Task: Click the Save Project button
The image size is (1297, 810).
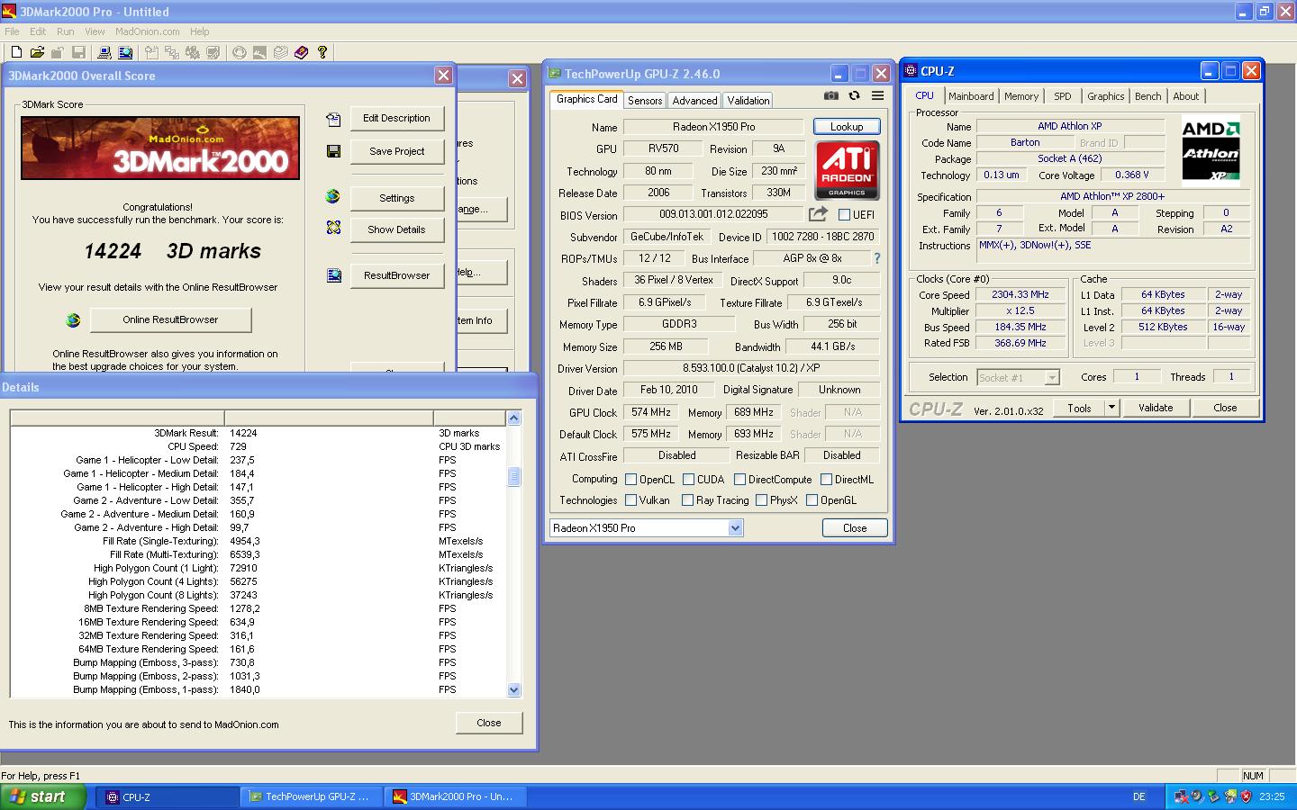Action: point(396,151)
